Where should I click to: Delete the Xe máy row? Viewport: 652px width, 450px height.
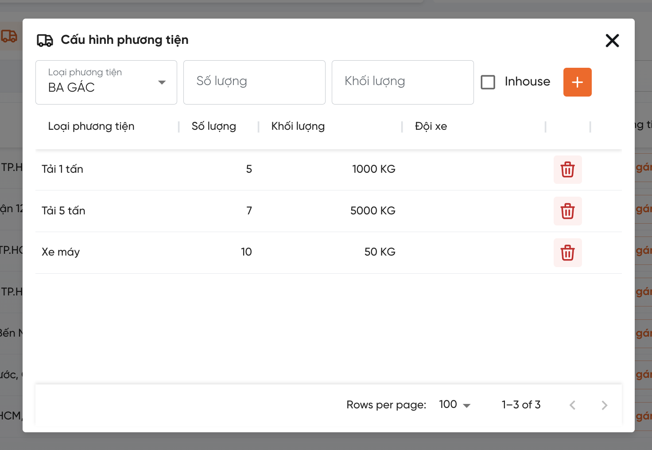pos(567,253)
